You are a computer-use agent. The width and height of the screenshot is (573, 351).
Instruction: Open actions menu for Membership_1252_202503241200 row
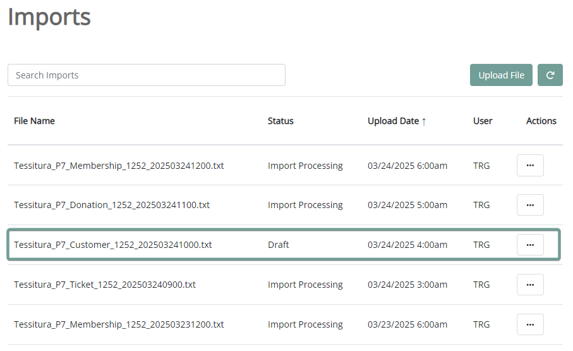click(530, 166)
